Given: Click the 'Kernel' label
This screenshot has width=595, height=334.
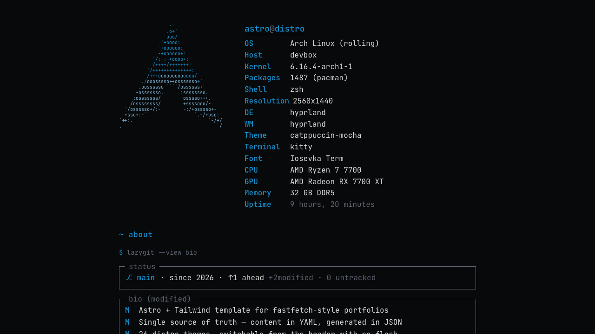Looking at the screenshot, I should pos(258,67).
